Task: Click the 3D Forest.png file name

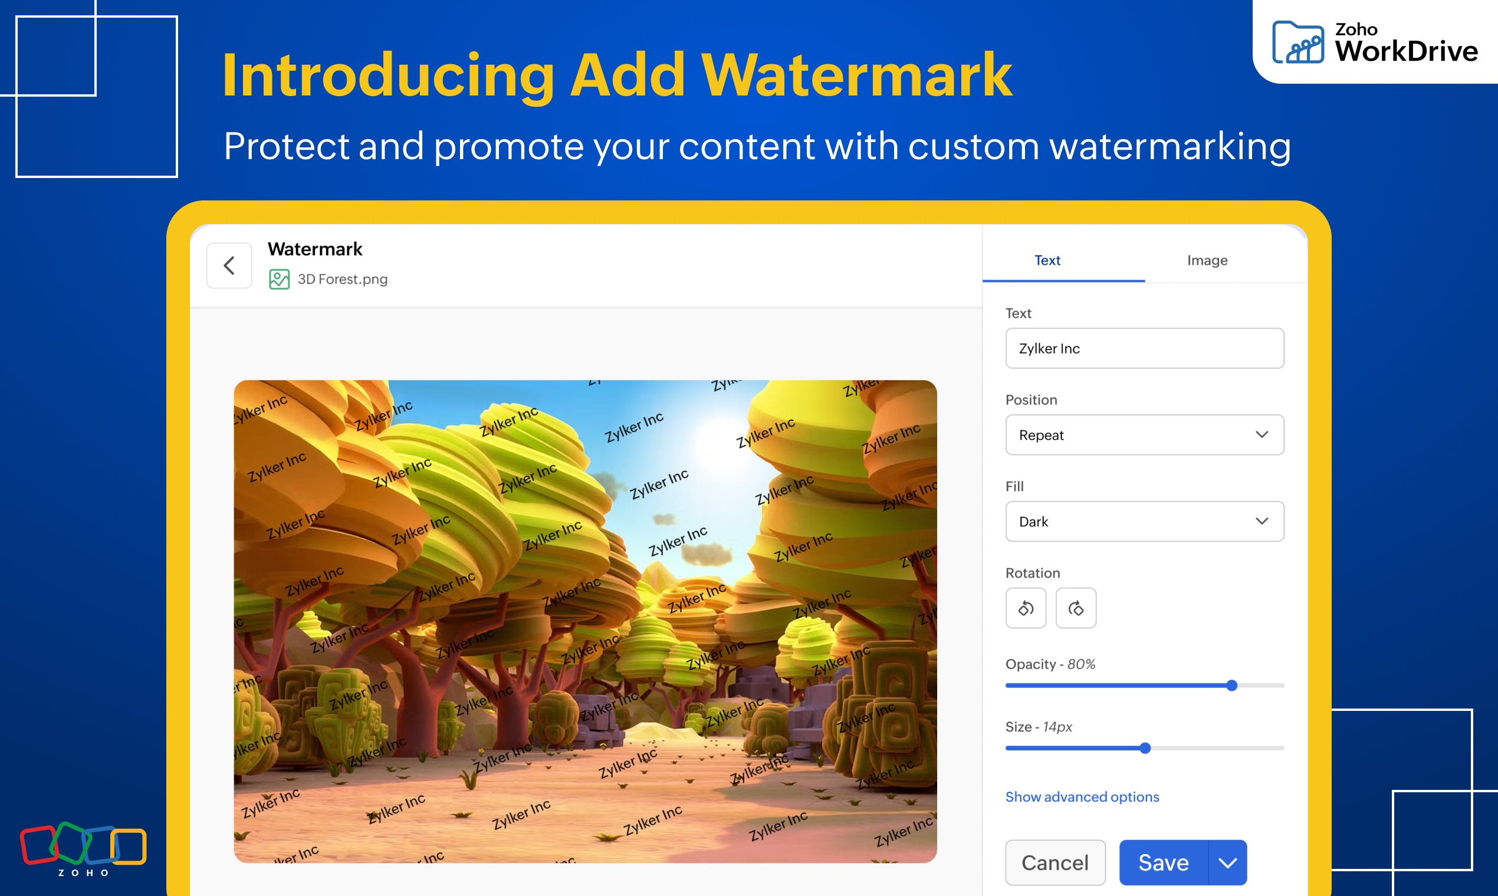Action: coord(343,279)
